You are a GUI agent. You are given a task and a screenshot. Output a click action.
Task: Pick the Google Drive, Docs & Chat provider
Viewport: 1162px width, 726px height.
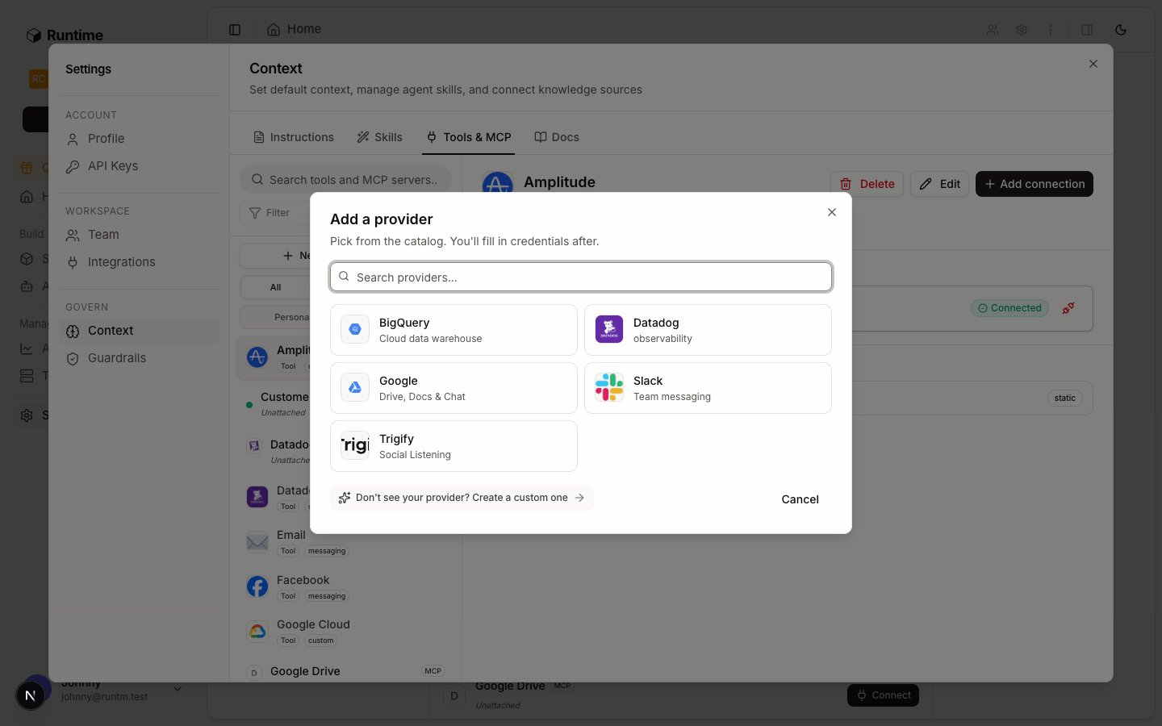(x=454, y=388)
